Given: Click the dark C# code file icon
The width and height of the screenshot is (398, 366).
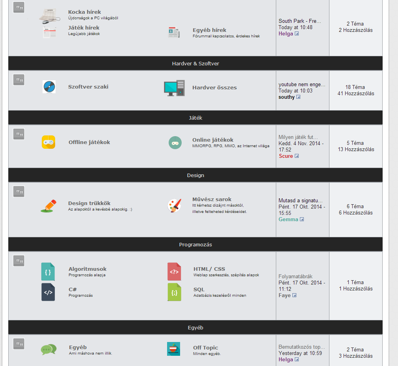Looking at the screenshot, I should click(x=48, y=292).
